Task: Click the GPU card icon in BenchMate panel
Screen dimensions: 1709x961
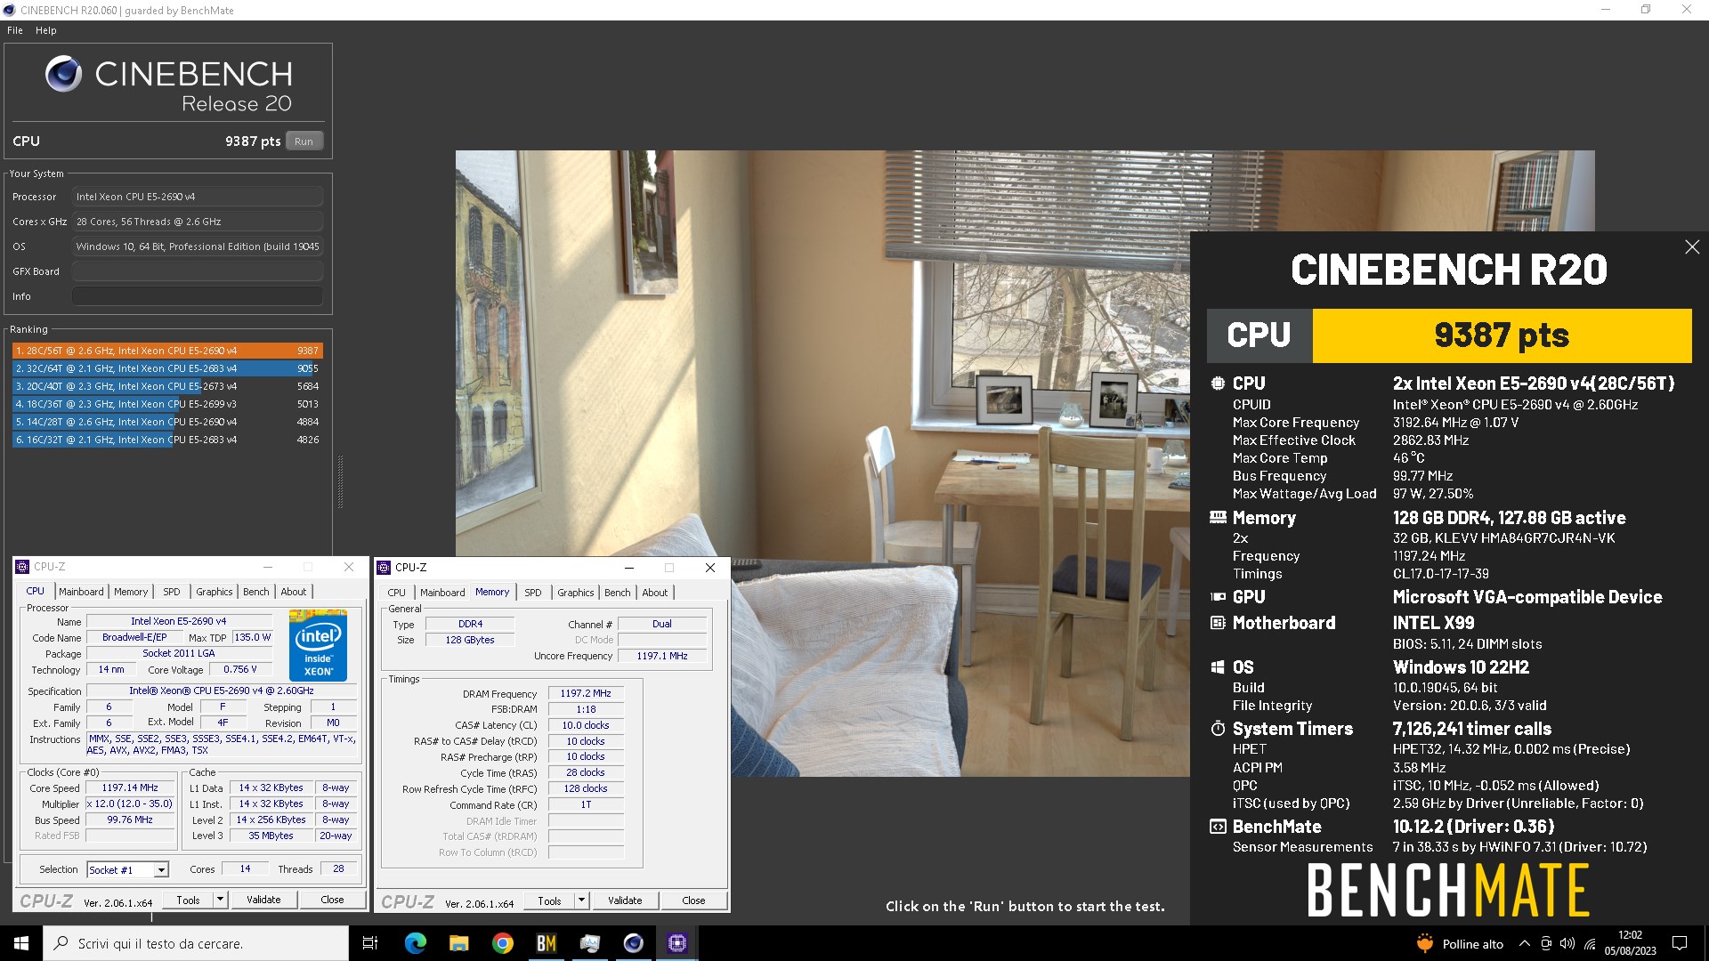Action: click(1218, 597)
